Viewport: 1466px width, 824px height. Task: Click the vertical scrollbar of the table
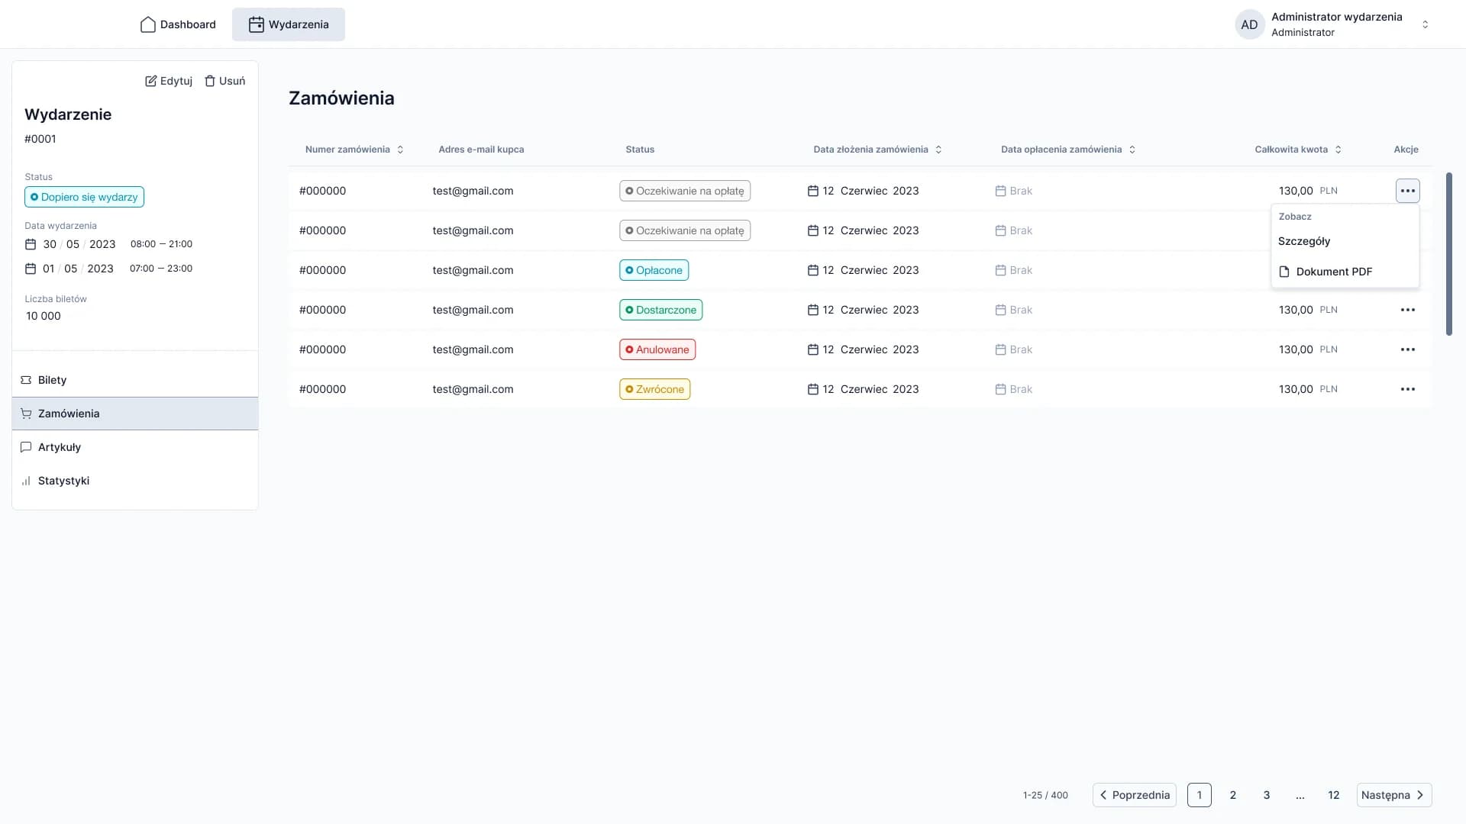1448,253
